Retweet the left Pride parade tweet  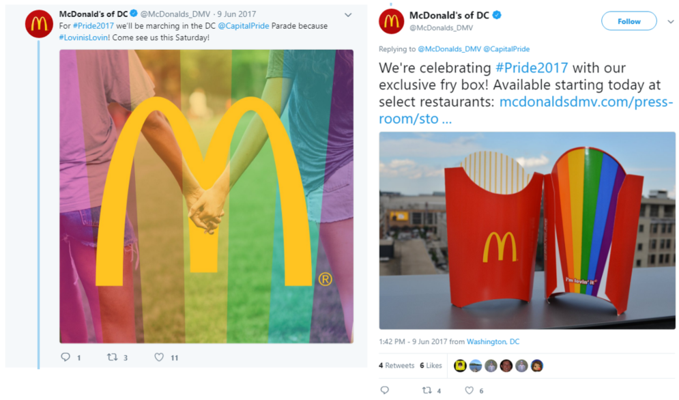pos(112,357)
